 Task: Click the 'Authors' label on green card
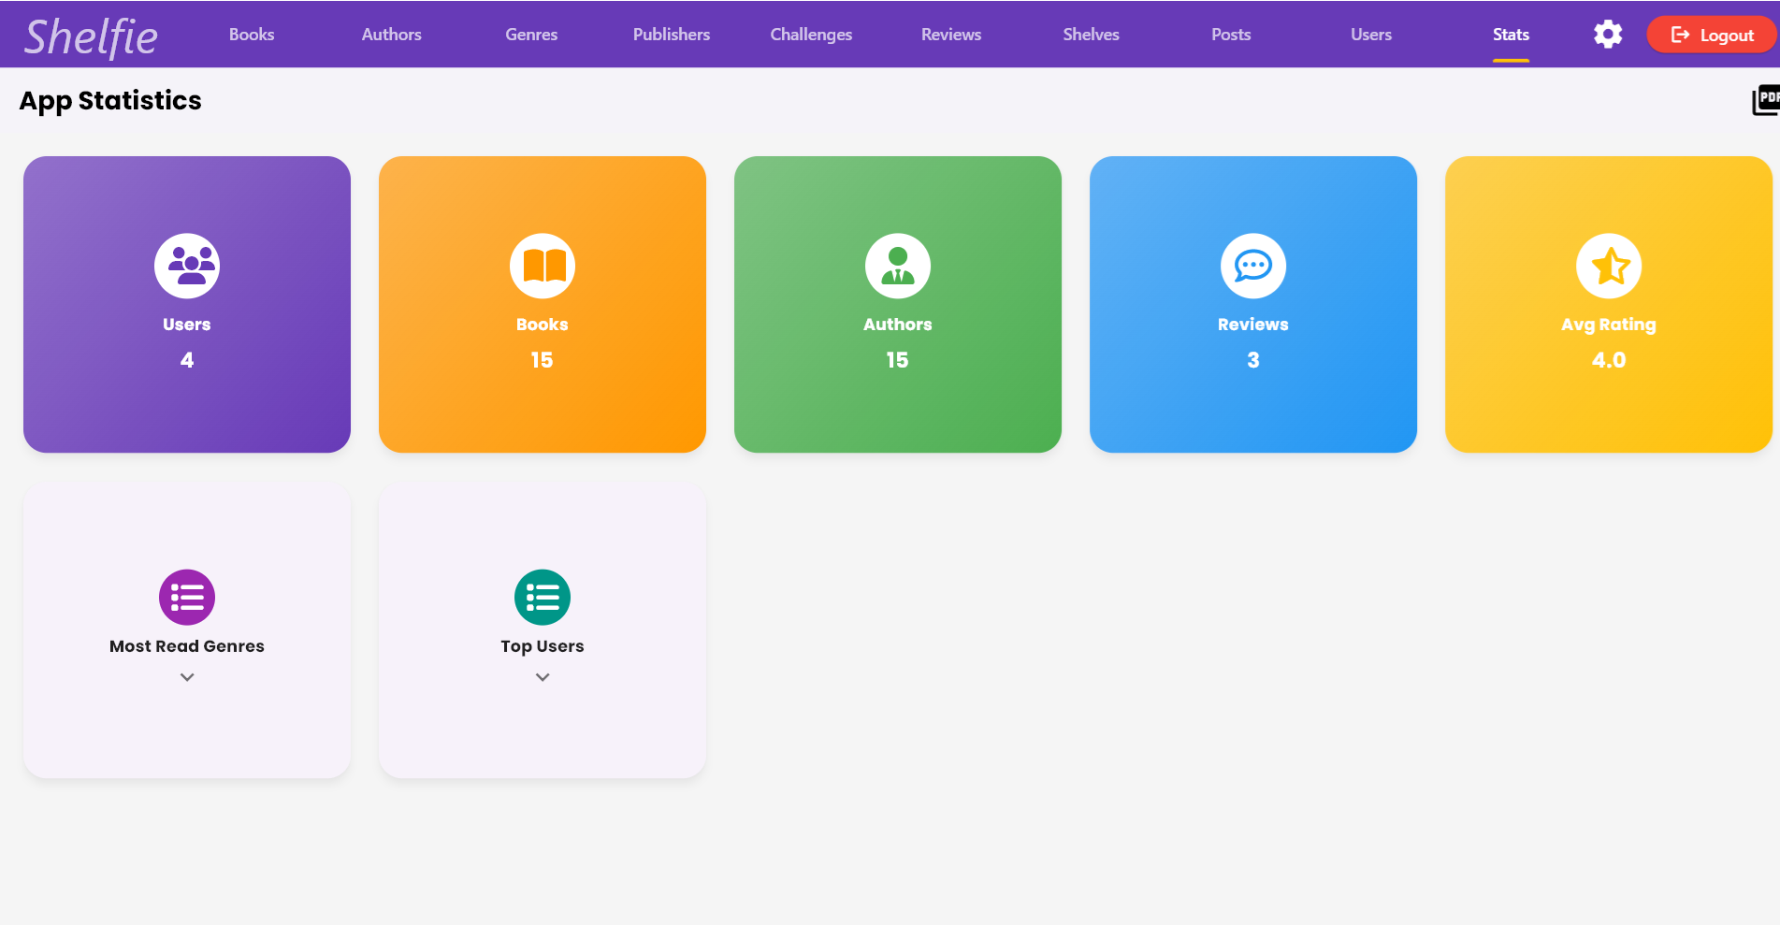pyautogui.click(x=898, y=325)
